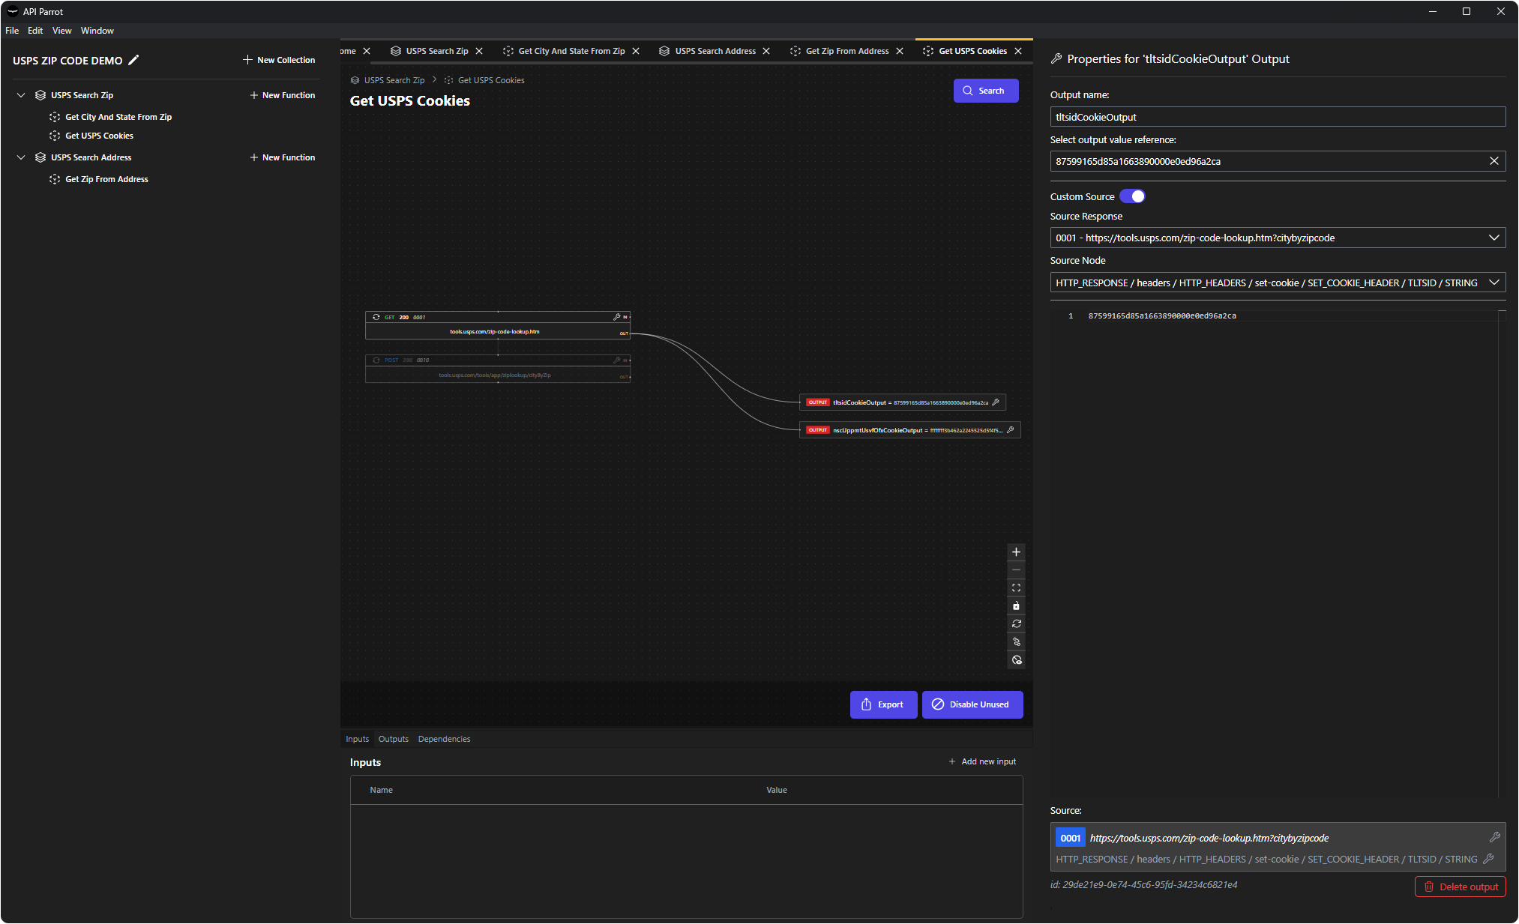
Task: Close the USPS Search Address tab
Action: [x=766, y=51]
